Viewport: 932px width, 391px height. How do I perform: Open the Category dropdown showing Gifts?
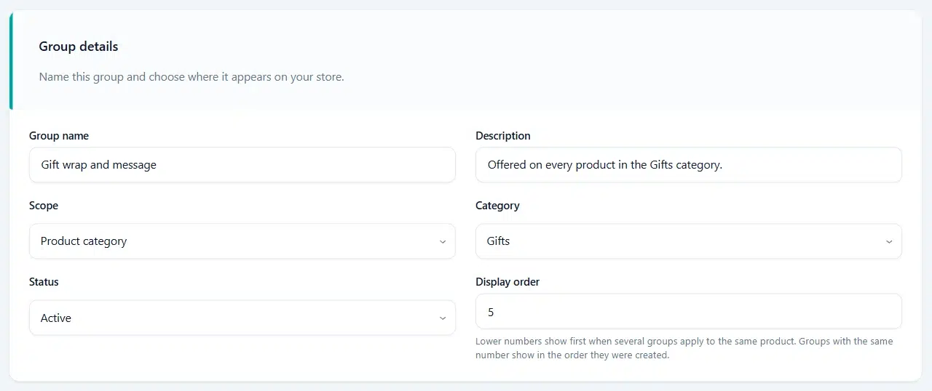689,241
